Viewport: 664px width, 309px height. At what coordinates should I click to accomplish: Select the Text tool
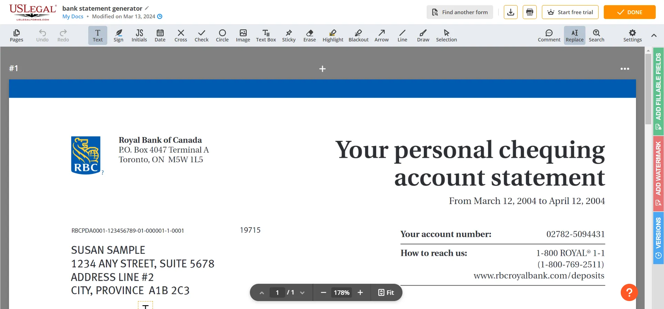pyautogui.click(x=98, y=36)
